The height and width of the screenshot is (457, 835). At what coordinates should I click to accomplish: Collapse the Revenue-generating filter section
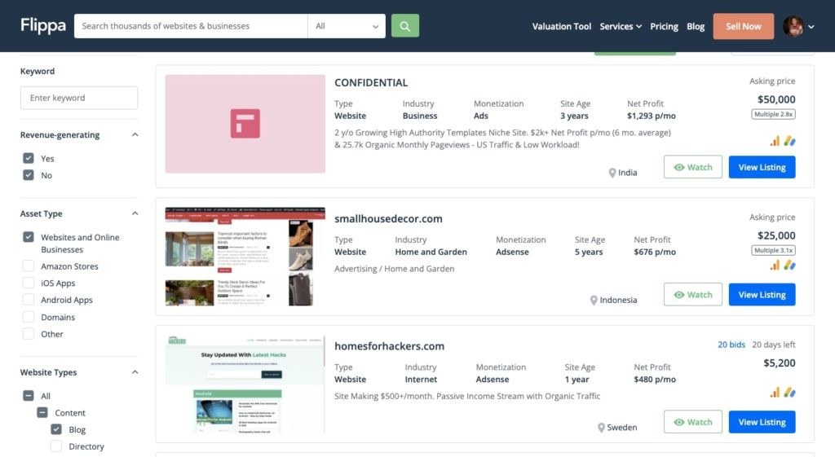click(x=135, y=135)
